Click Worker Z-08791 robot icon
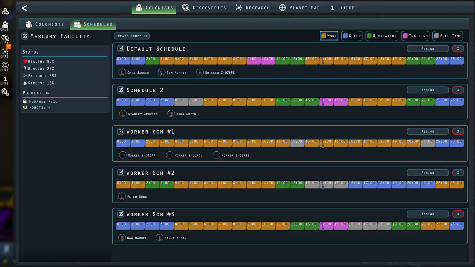Screen dimensions: 475x267 [216, 155]
